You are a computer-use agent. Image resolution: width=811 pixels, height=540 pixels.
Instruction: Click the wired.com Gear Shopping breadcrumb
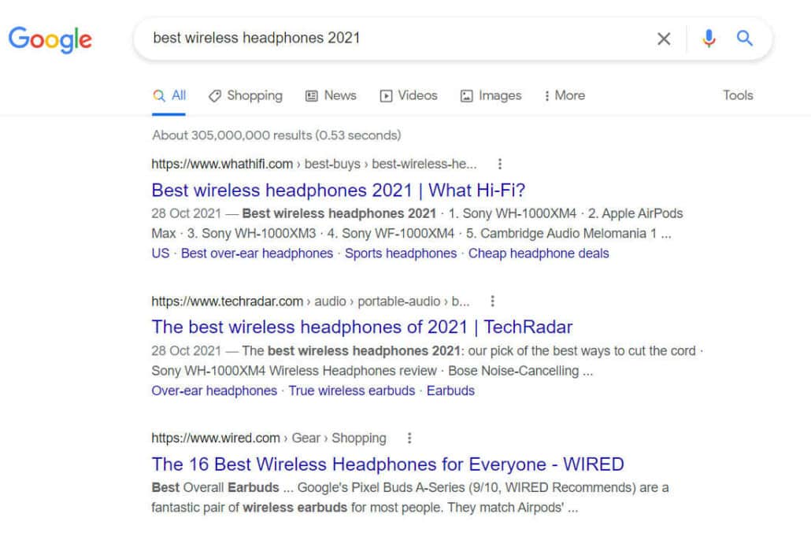[x=269, y=438]
